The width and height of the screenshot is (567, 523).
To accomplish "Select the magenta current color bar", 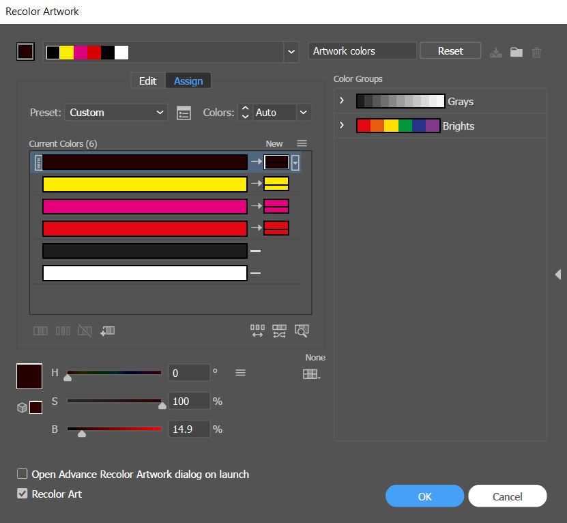I will pos(145,206).
